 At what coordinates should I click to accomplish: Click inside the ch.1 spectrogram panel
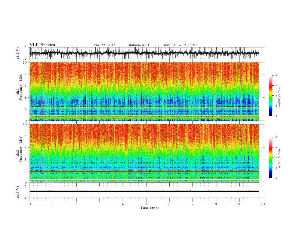(x=144, y=91)
